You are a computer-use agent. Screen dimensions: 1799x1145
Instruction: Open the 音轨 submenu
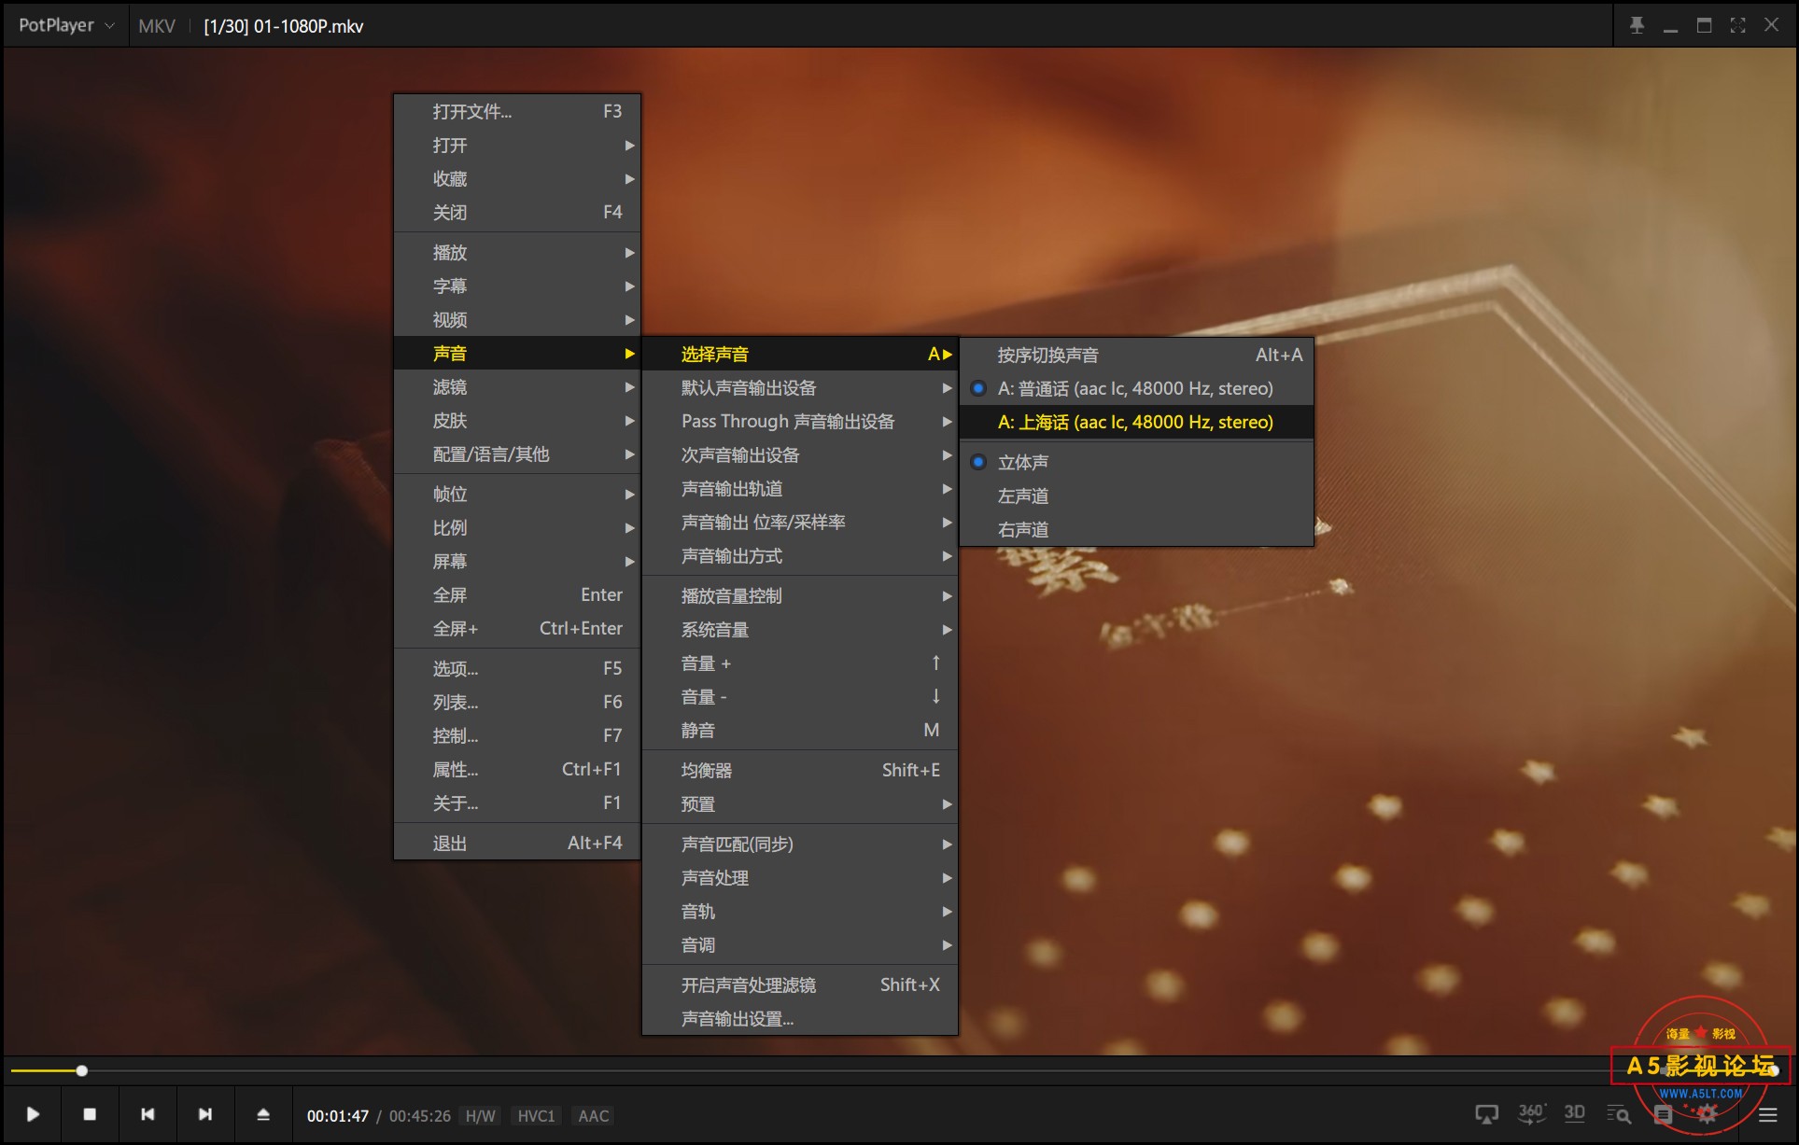point(800,911)
